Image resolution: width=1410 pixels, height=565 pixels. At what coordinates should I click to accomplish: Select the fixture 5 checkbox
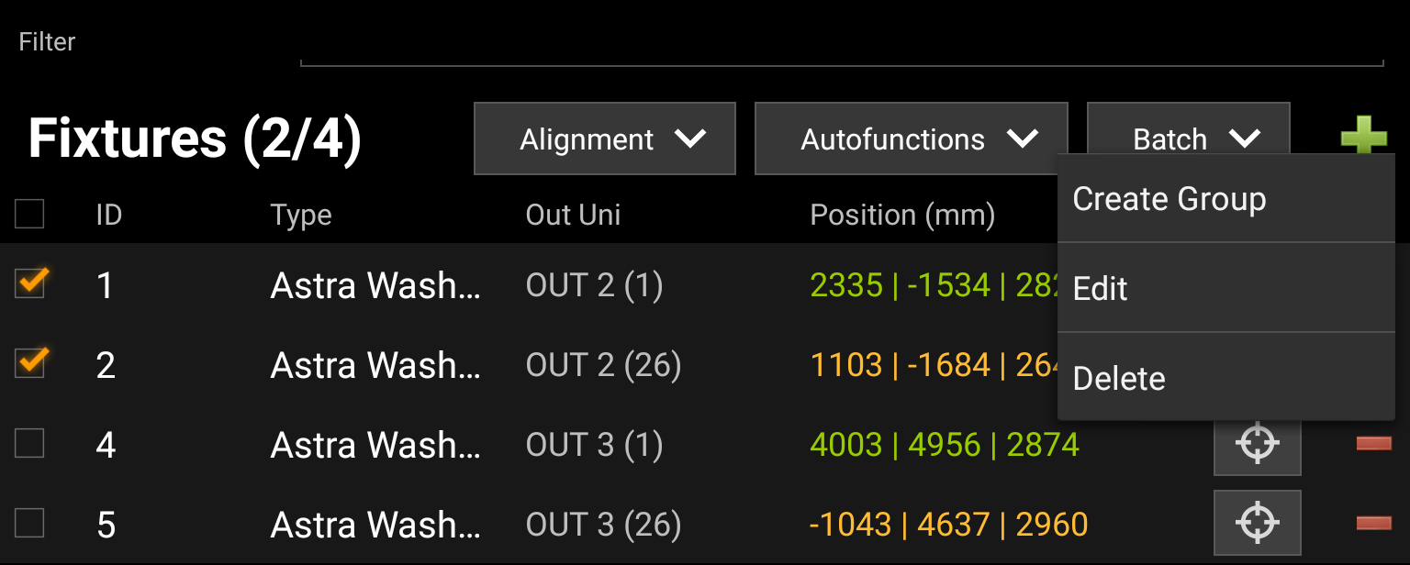[x=29, y=524]
